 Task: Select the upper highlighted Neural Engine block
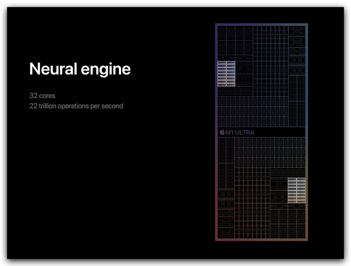pos(226,74)
